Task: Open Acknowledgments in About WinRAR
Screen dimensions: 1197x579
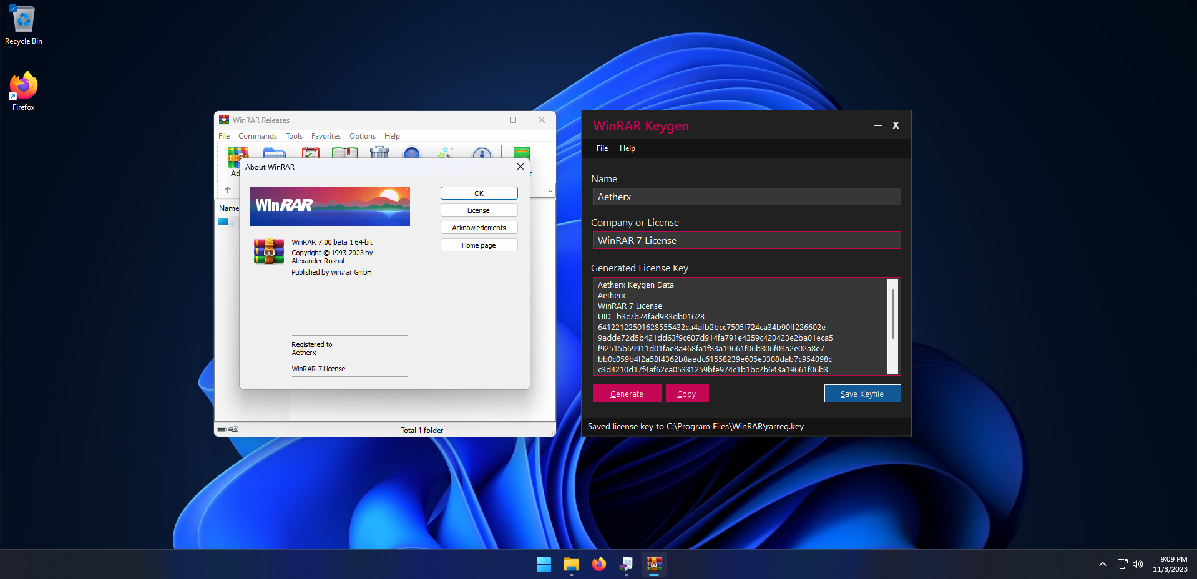Action: point(479,228)
